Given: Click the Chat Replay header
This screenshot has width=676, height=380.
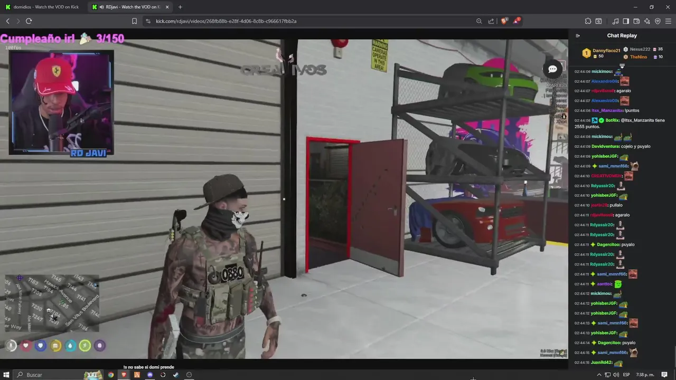Looking at the screenshot, I should [x=622, y=36].
